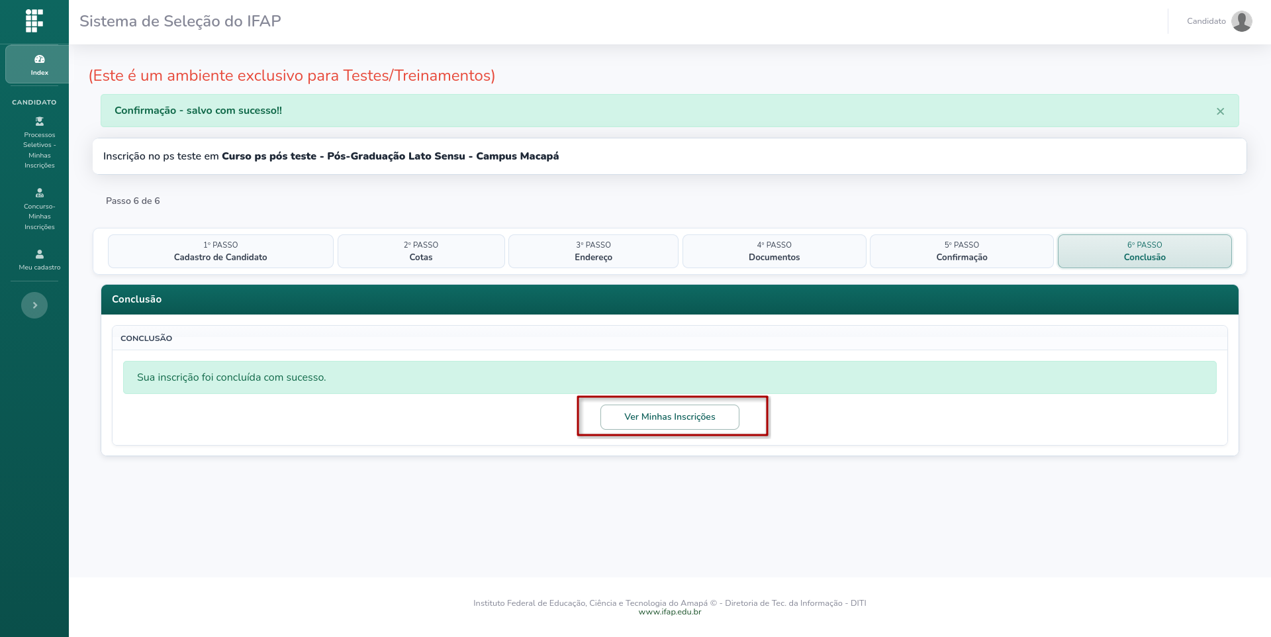Expand the sidebar with the arrow button
Viewport: 1271px width, 637px height.
click(34, 305)
